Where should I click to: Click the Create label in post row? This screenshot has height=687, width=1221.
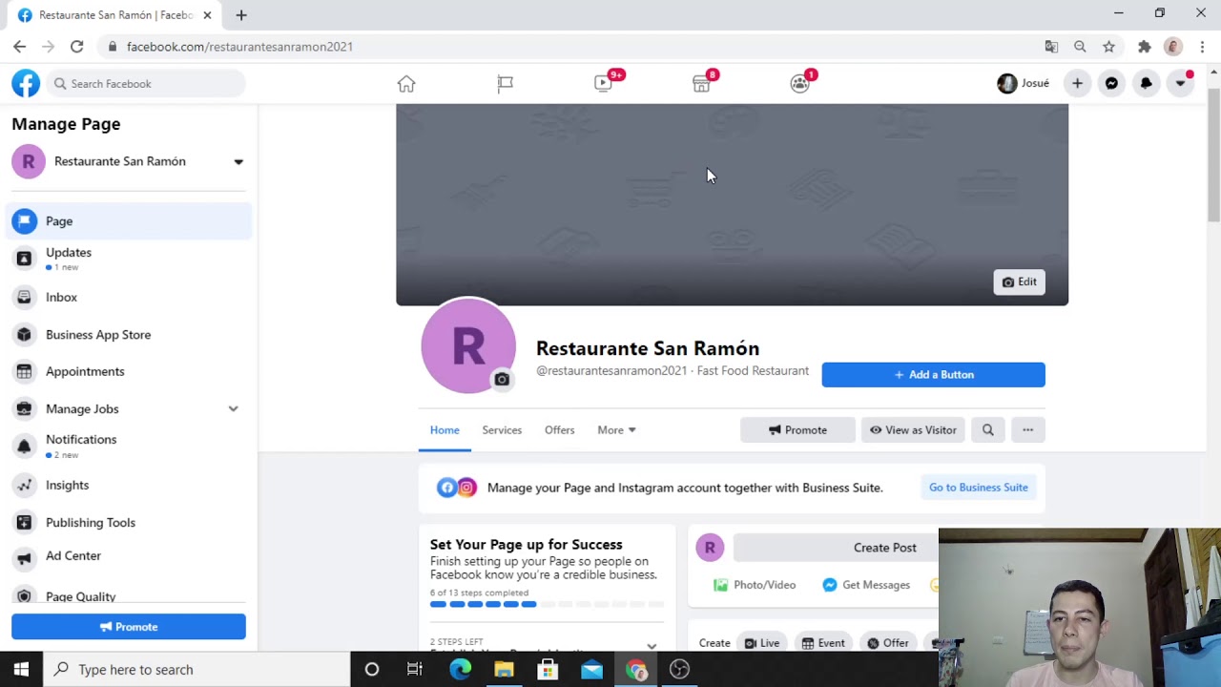(x=714, y=643)
